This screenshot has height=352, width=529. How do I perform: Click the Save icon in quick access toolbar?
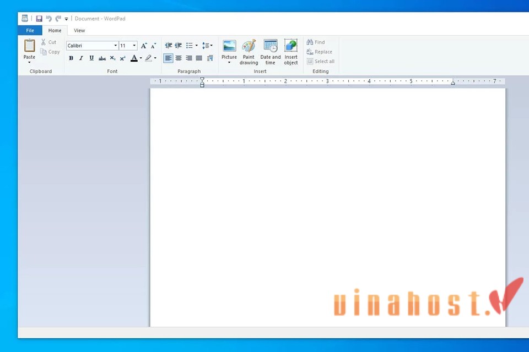coord(39,19)
